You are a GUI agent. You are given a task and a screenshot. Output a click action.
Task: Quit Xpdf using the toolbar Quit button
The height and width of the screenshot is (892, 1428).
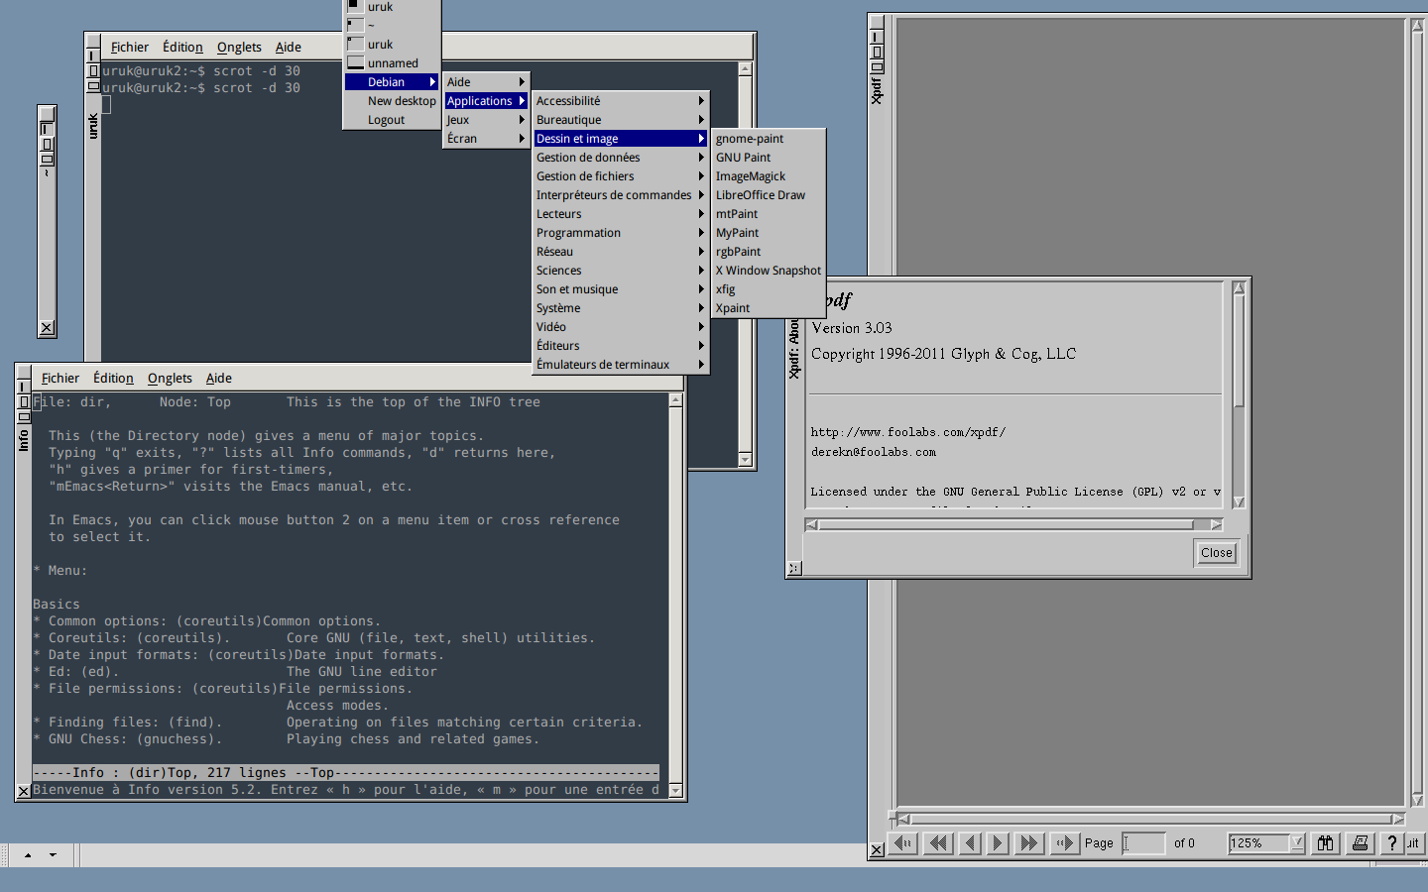pos(1413,843)
